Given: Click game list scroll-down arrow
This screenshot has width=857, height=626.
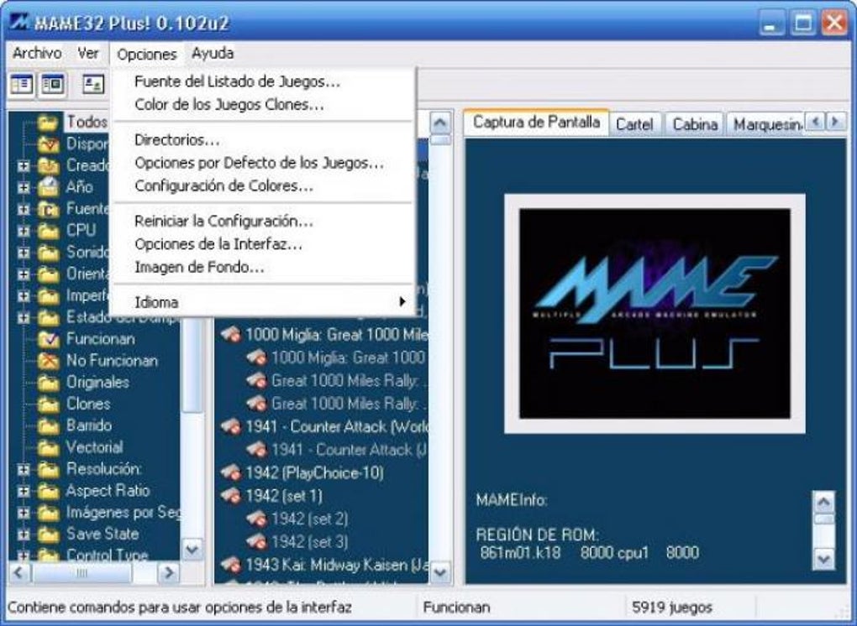Looking at the screenshot, I should click(440, 572).
